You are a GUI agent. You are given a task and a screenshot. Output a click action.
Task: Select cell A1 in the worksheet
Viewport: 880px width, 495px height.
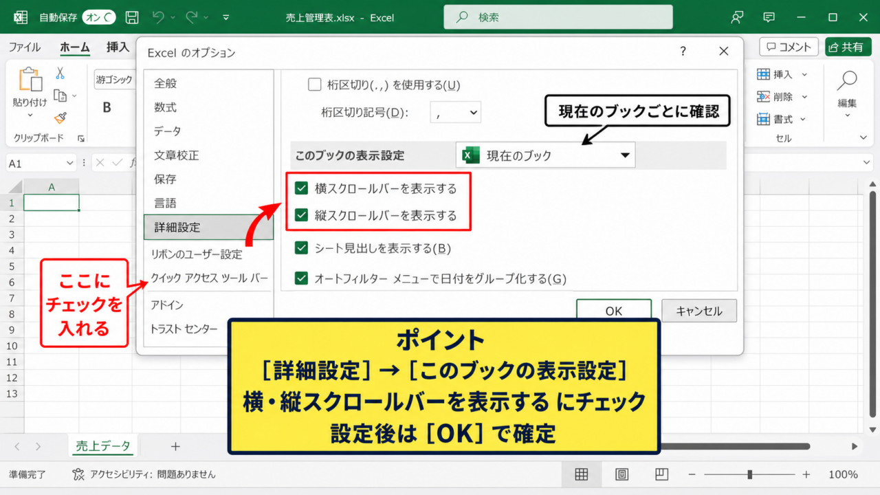point(51,203)
